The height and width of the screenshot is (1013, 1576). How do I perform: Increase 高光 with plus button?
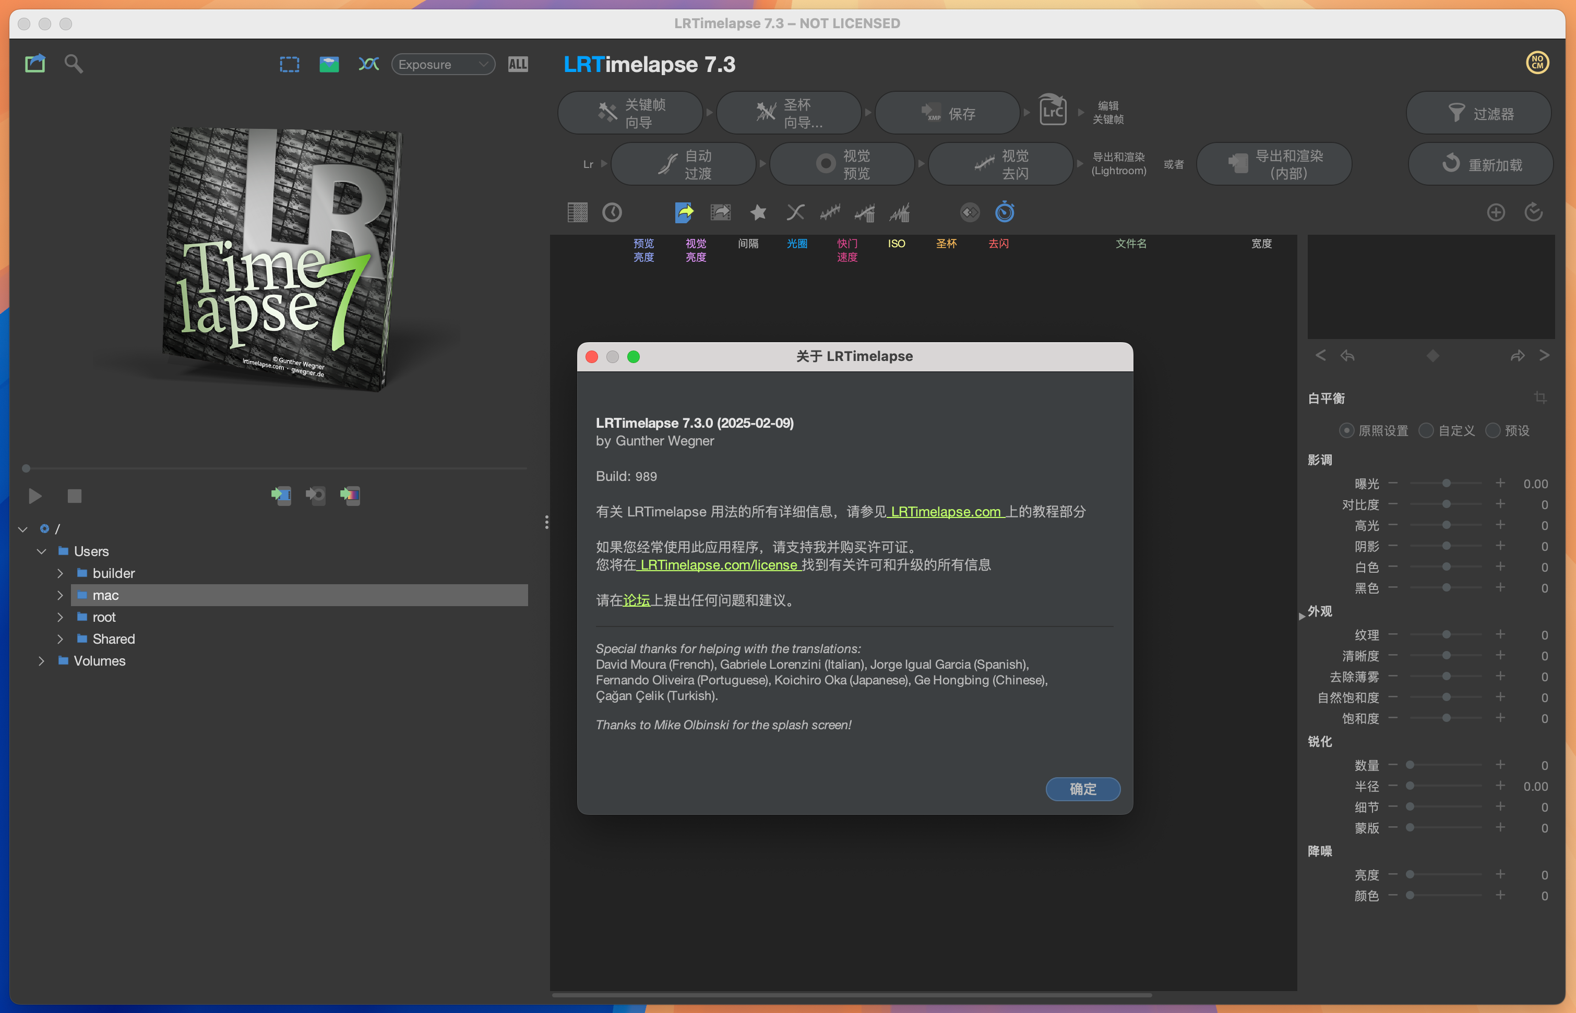coord(1500,525)
